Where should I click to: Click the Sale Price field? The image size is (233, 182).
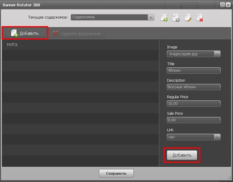tap(193, 120)
